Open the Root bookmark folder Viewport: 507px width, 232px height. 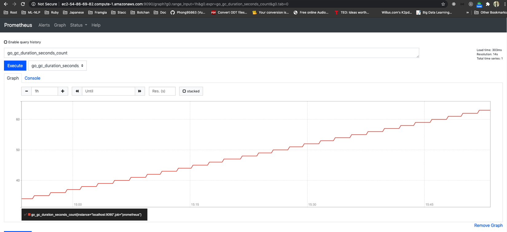[10, 13]
